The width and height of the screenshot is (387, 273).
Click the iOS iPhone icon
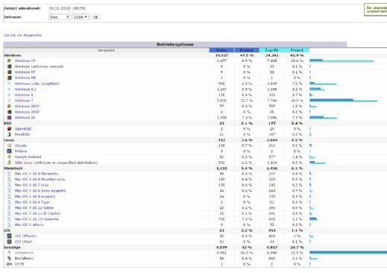pos(9,236)
